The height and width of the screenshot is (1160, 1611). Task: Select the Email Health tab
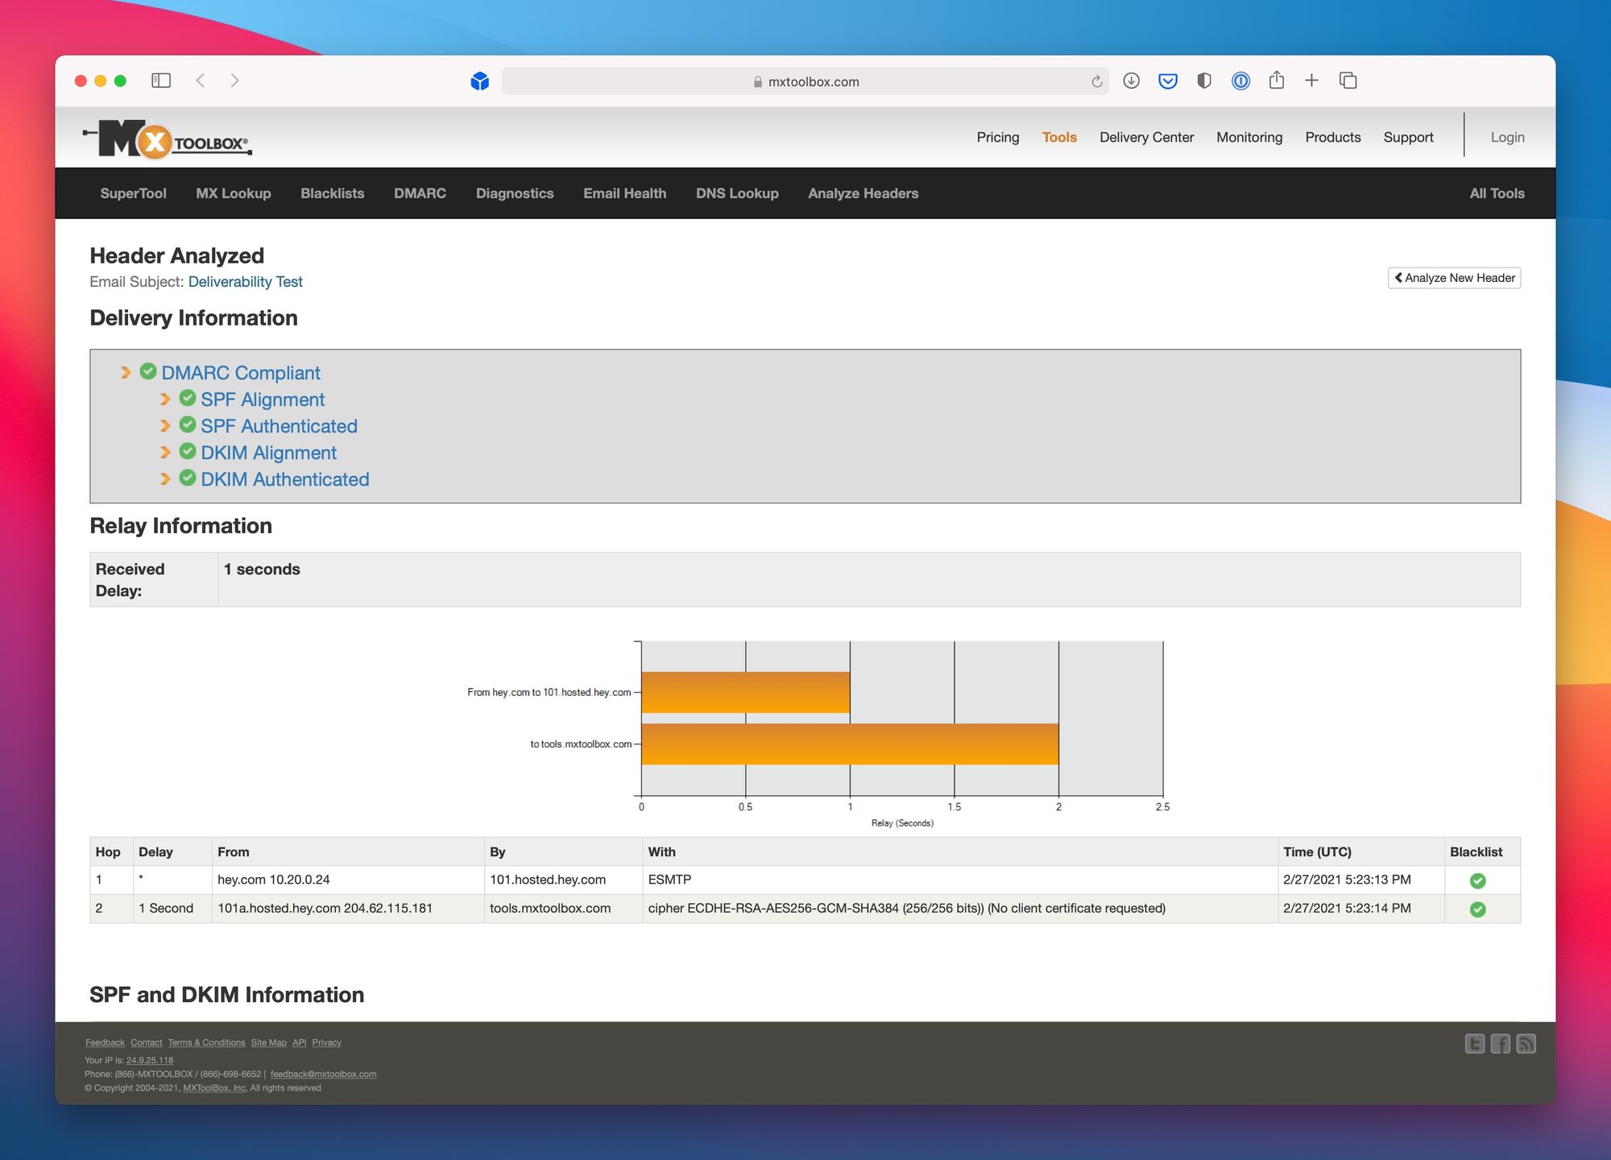(624, 193)
